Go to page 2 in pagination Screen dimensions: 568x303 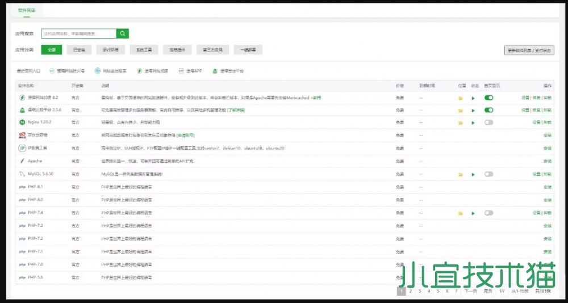(411, 291)
